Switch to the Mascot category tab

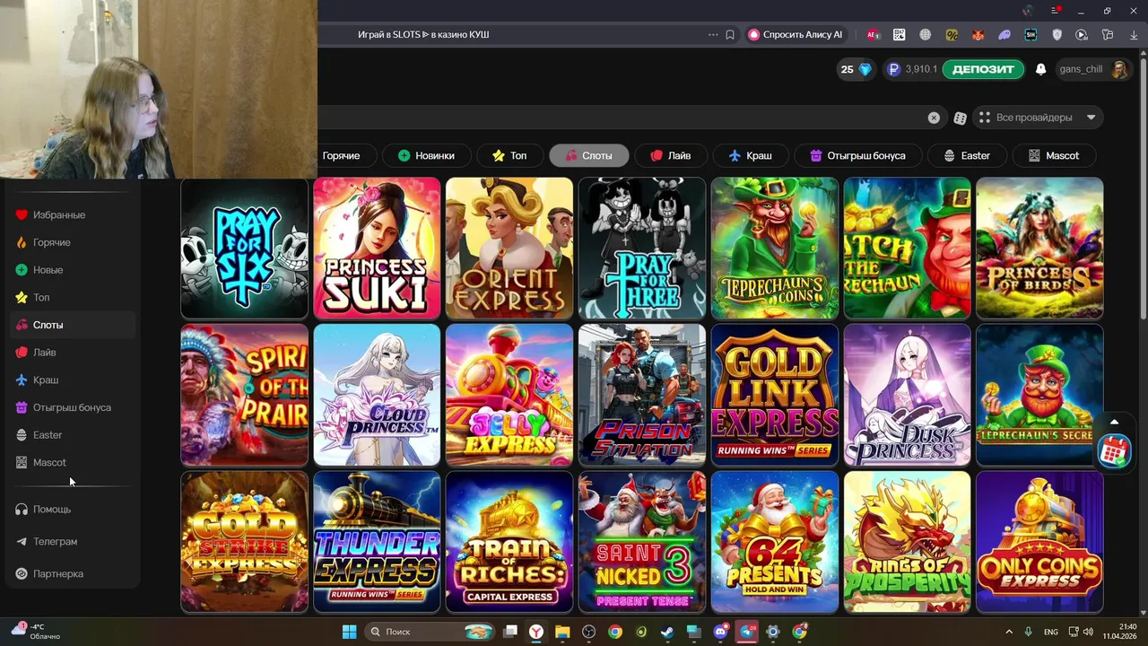coord(1054,155)
